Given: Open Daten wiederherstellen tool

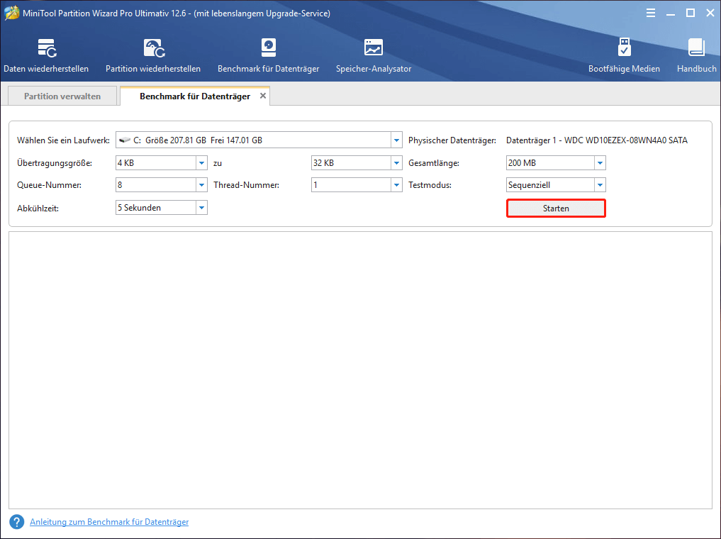Looking at the screenshot, I should [46, 56].
